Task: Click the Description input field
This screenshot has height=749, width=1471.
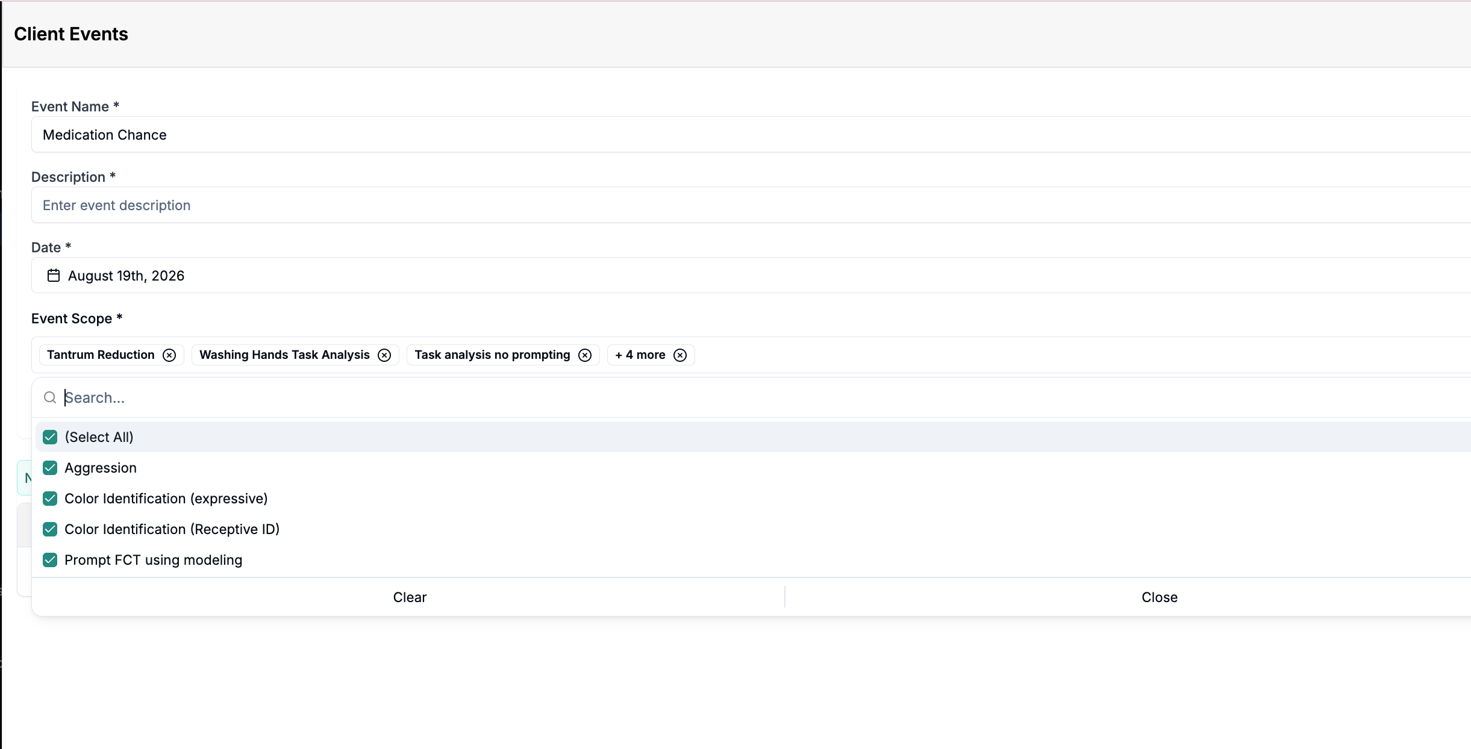Action: click(751, 205)
